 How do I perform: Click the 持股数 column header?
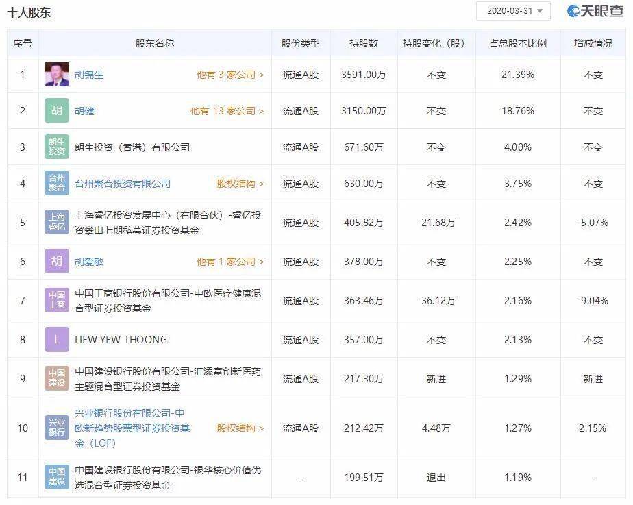click(362, 42)
